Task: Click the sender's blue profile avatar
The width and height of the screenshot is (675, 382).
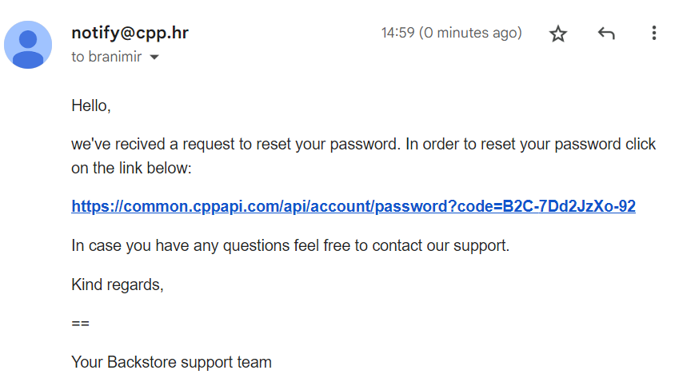Action: click(x=28, y=45)
